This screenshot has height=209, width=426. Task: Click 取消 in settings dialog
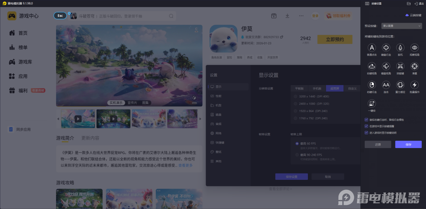pyautogui.click(x=328, y=177)
